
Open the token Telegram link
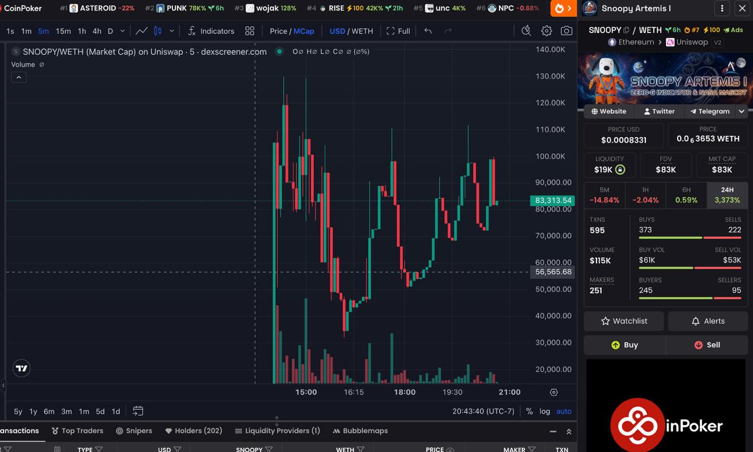(709, 111)
